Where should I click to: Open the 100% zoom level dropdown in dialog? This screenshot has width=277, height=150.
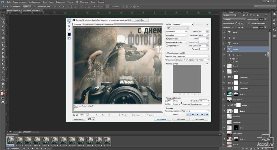pos(87,115)
